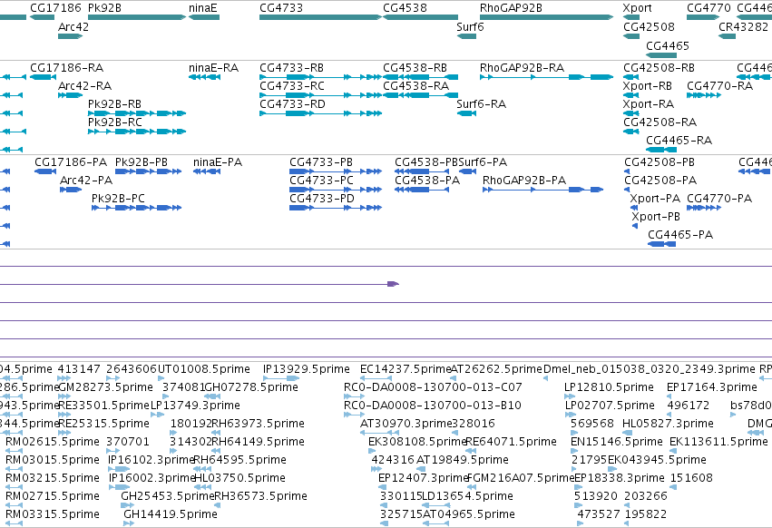Open the LP12810.5prime EST label
This screenshot has width=772, height=528.
click(x=609, y=387)
